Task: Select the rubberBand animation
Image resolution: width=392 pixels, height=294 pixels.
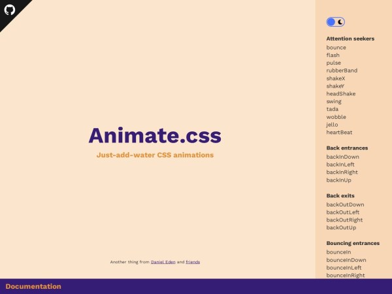Action: tap(342, 71)
